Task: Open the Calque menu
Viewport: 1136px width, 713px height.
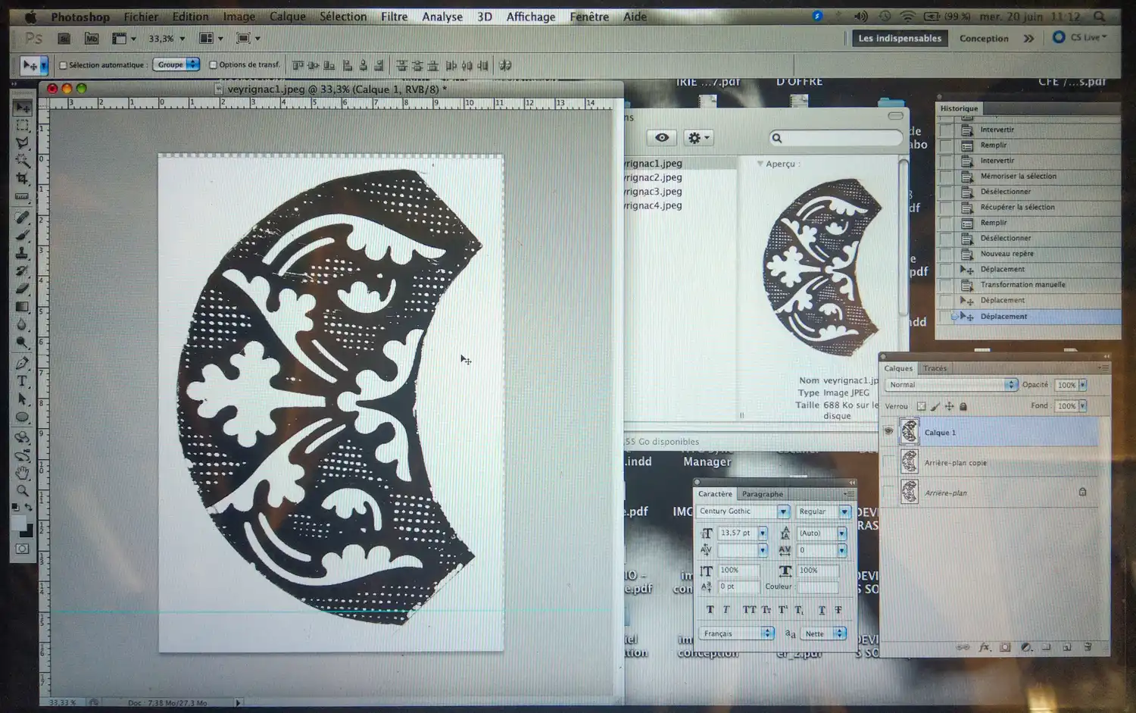Action: pos(288,17)
